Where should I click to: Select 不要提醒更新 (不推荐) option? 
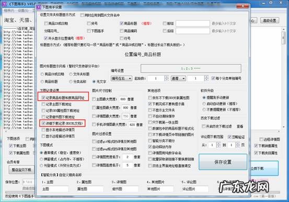[x=204, y=110]
